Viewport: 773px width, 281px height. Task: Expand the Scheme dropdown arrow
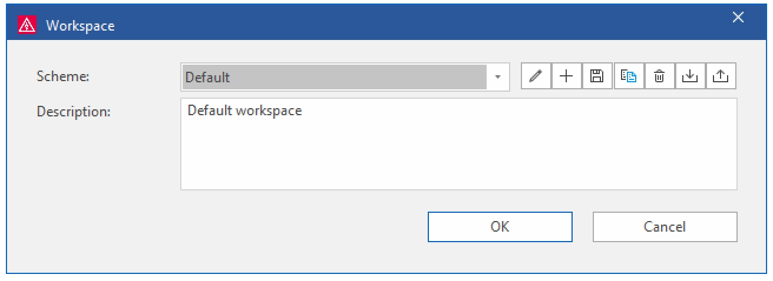498,77
